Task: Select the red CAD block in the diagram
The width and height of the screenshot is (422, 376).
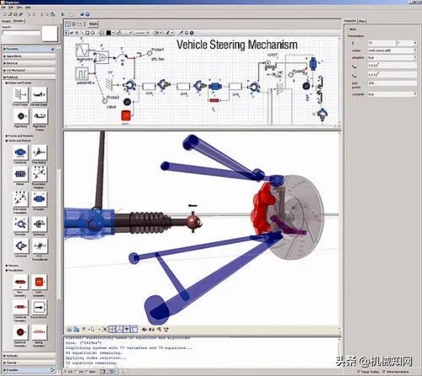Action: (126, 115)
